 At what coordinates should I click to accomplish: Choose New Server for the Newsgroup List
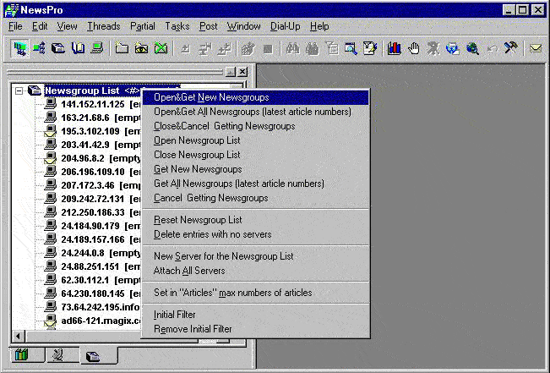(x=256, y=256)
